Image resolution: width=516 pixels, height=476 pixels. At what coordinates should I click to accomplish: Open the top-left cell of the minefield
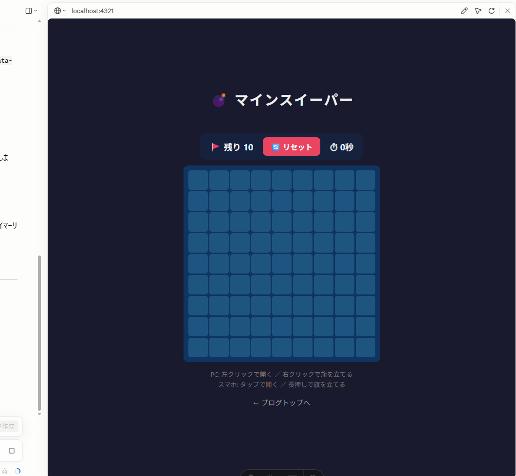198,180
